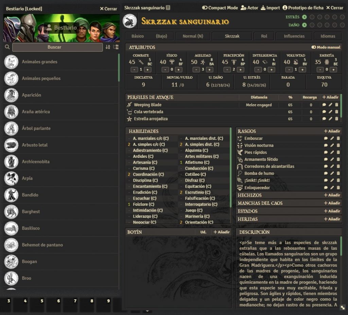This screenshot has width=348, height=315.
Task: Edit the Weeping Blade attack profile
Action: coord(330,105)
